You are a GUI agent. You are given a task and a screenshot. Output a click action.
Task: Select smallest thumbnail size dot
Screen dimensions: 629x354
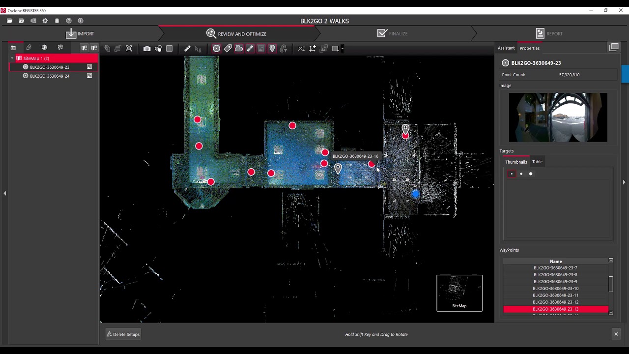pos(512,174)
